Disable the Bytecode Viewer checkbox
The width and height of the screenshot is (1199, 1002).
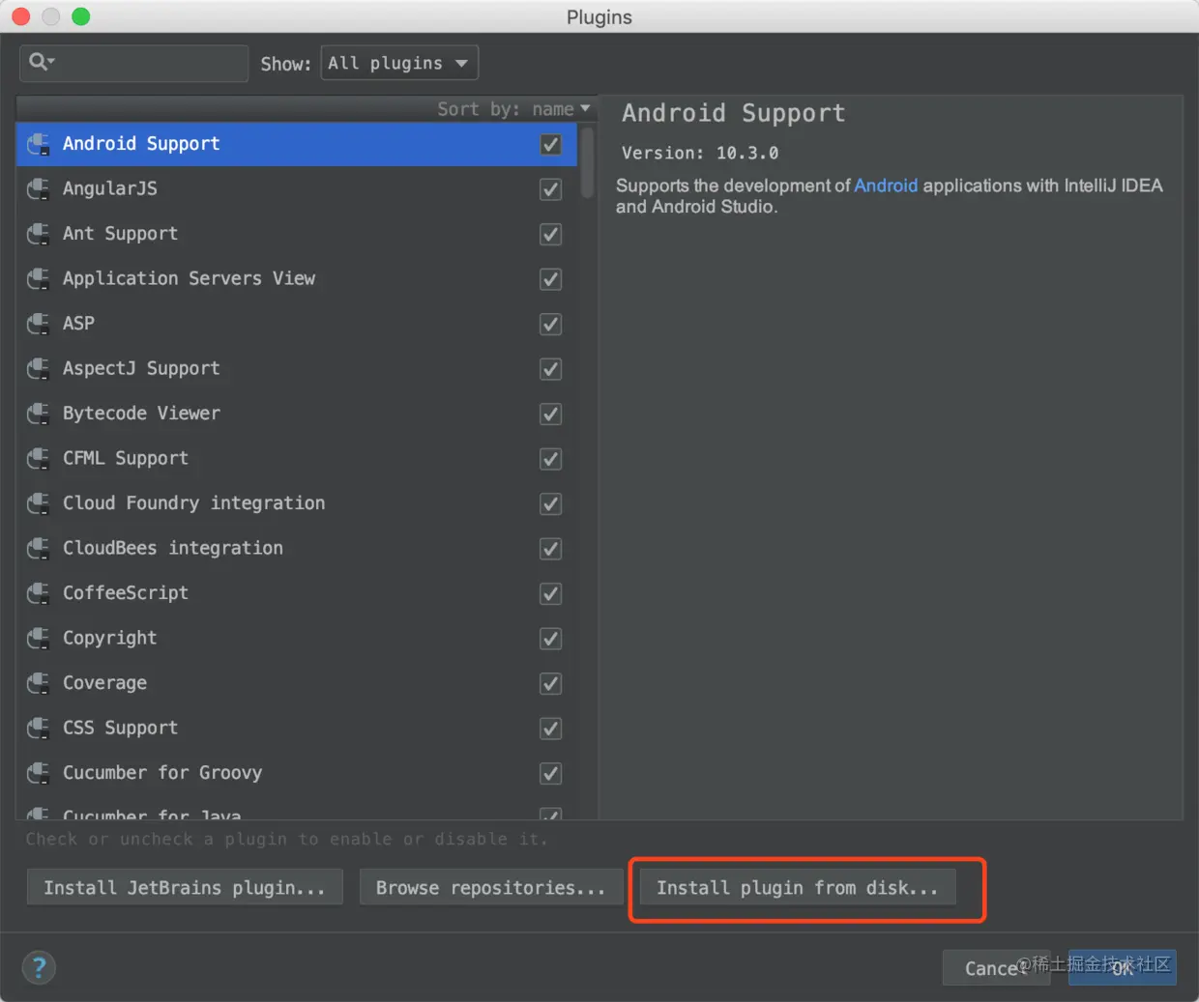pyautogui.click(x=550, y=414)
